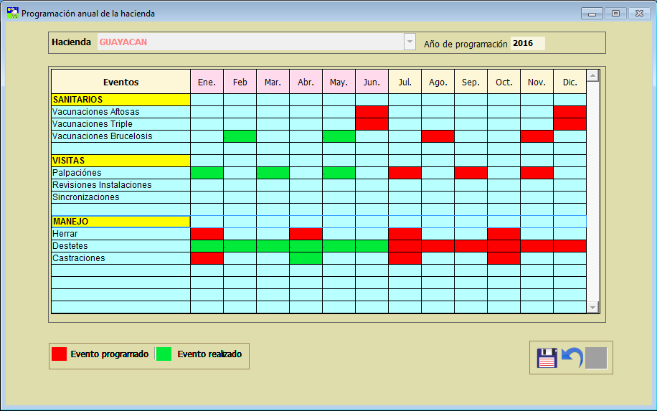Click the Sincronizaciones event row label

click(120, 197)
